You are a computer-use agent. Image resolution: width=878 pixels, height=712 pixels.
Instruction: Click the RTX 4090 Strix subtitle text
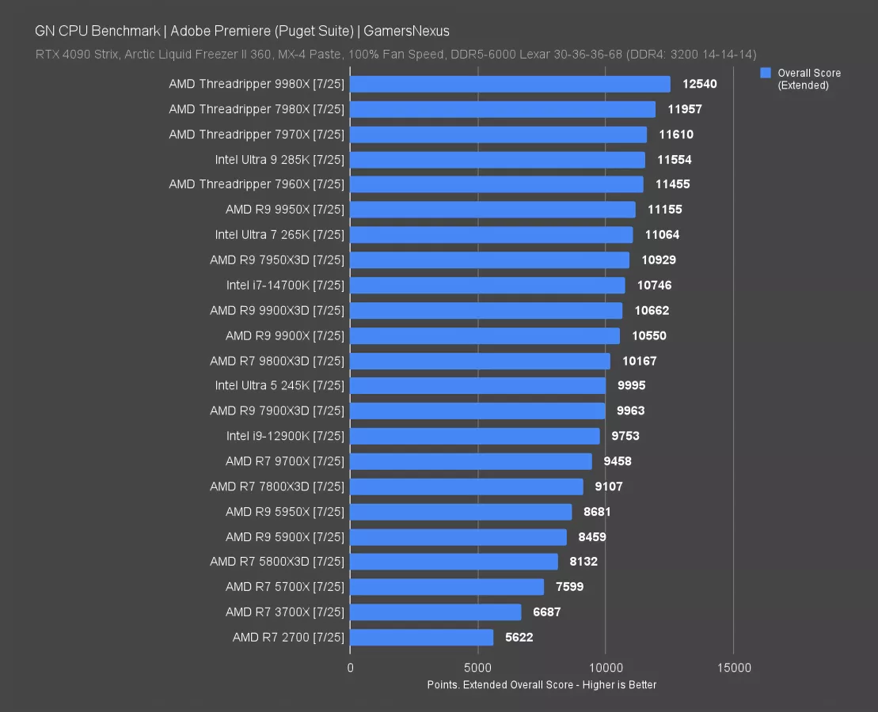pos(396,55)
